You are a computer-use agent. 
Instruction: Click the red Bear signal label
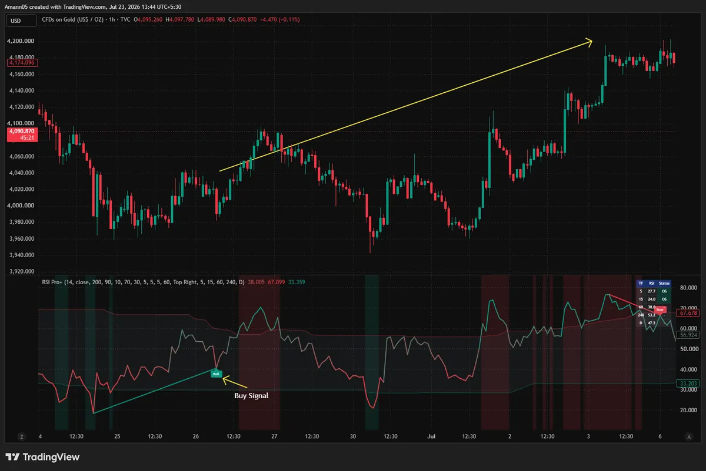(x=660, y=309)
